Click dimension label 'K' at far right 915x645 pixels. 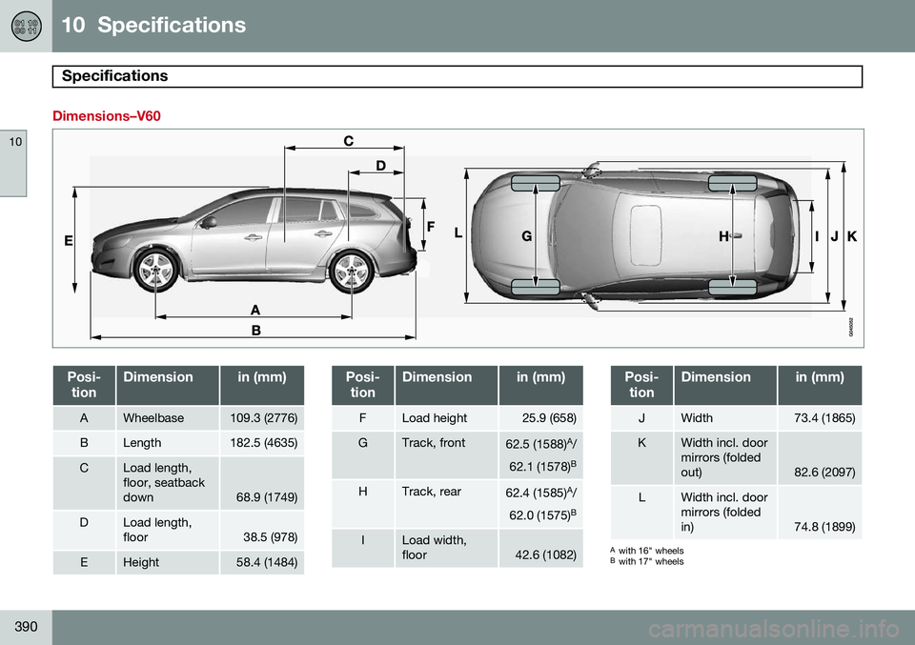[852, 236]
